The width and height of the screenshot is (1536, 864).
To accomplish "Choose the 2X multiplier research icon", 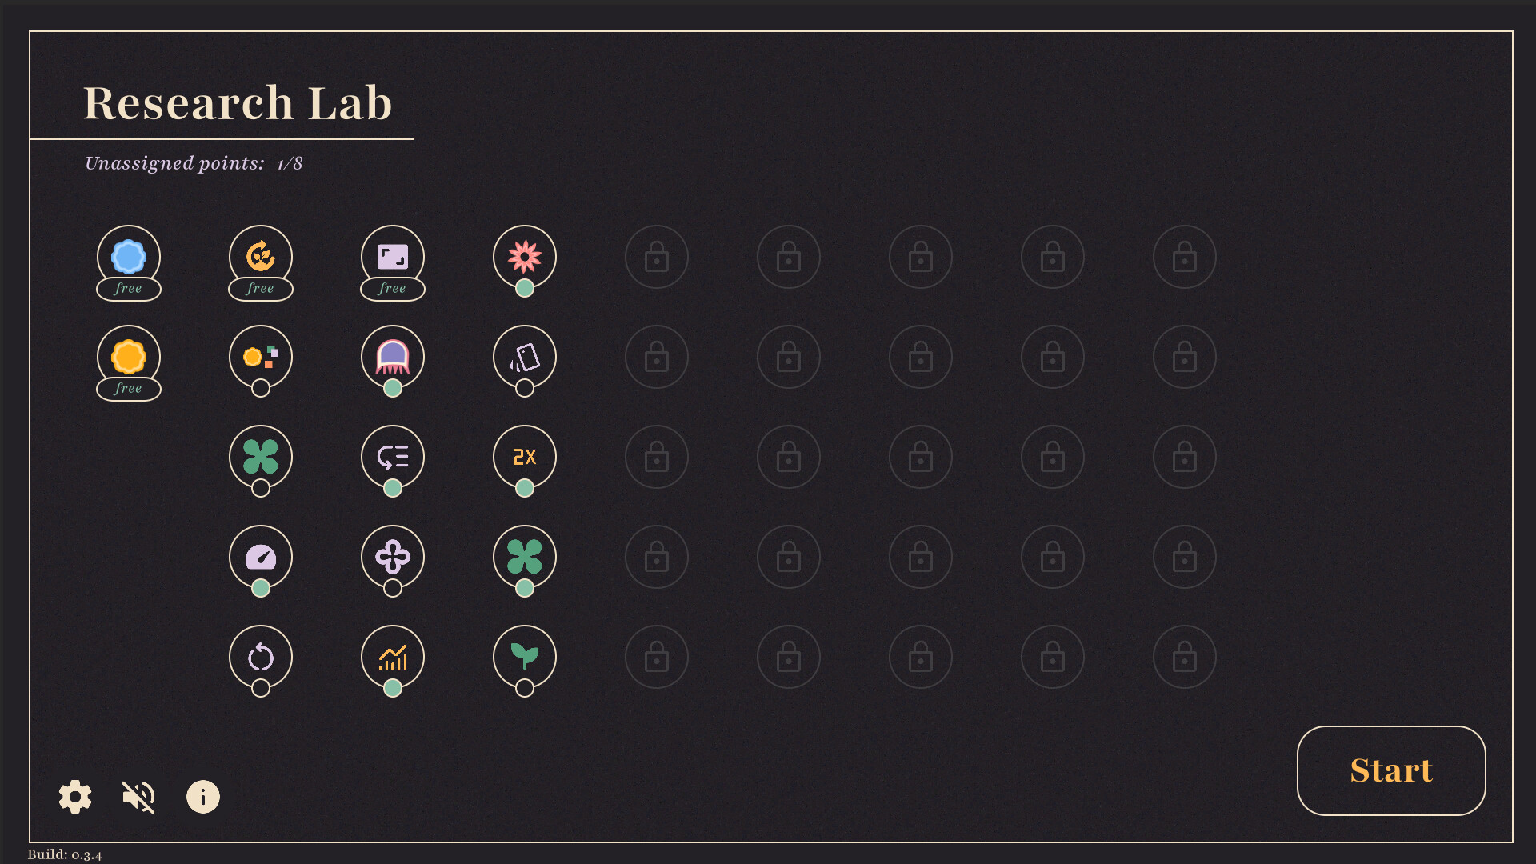I will point(525,457).
